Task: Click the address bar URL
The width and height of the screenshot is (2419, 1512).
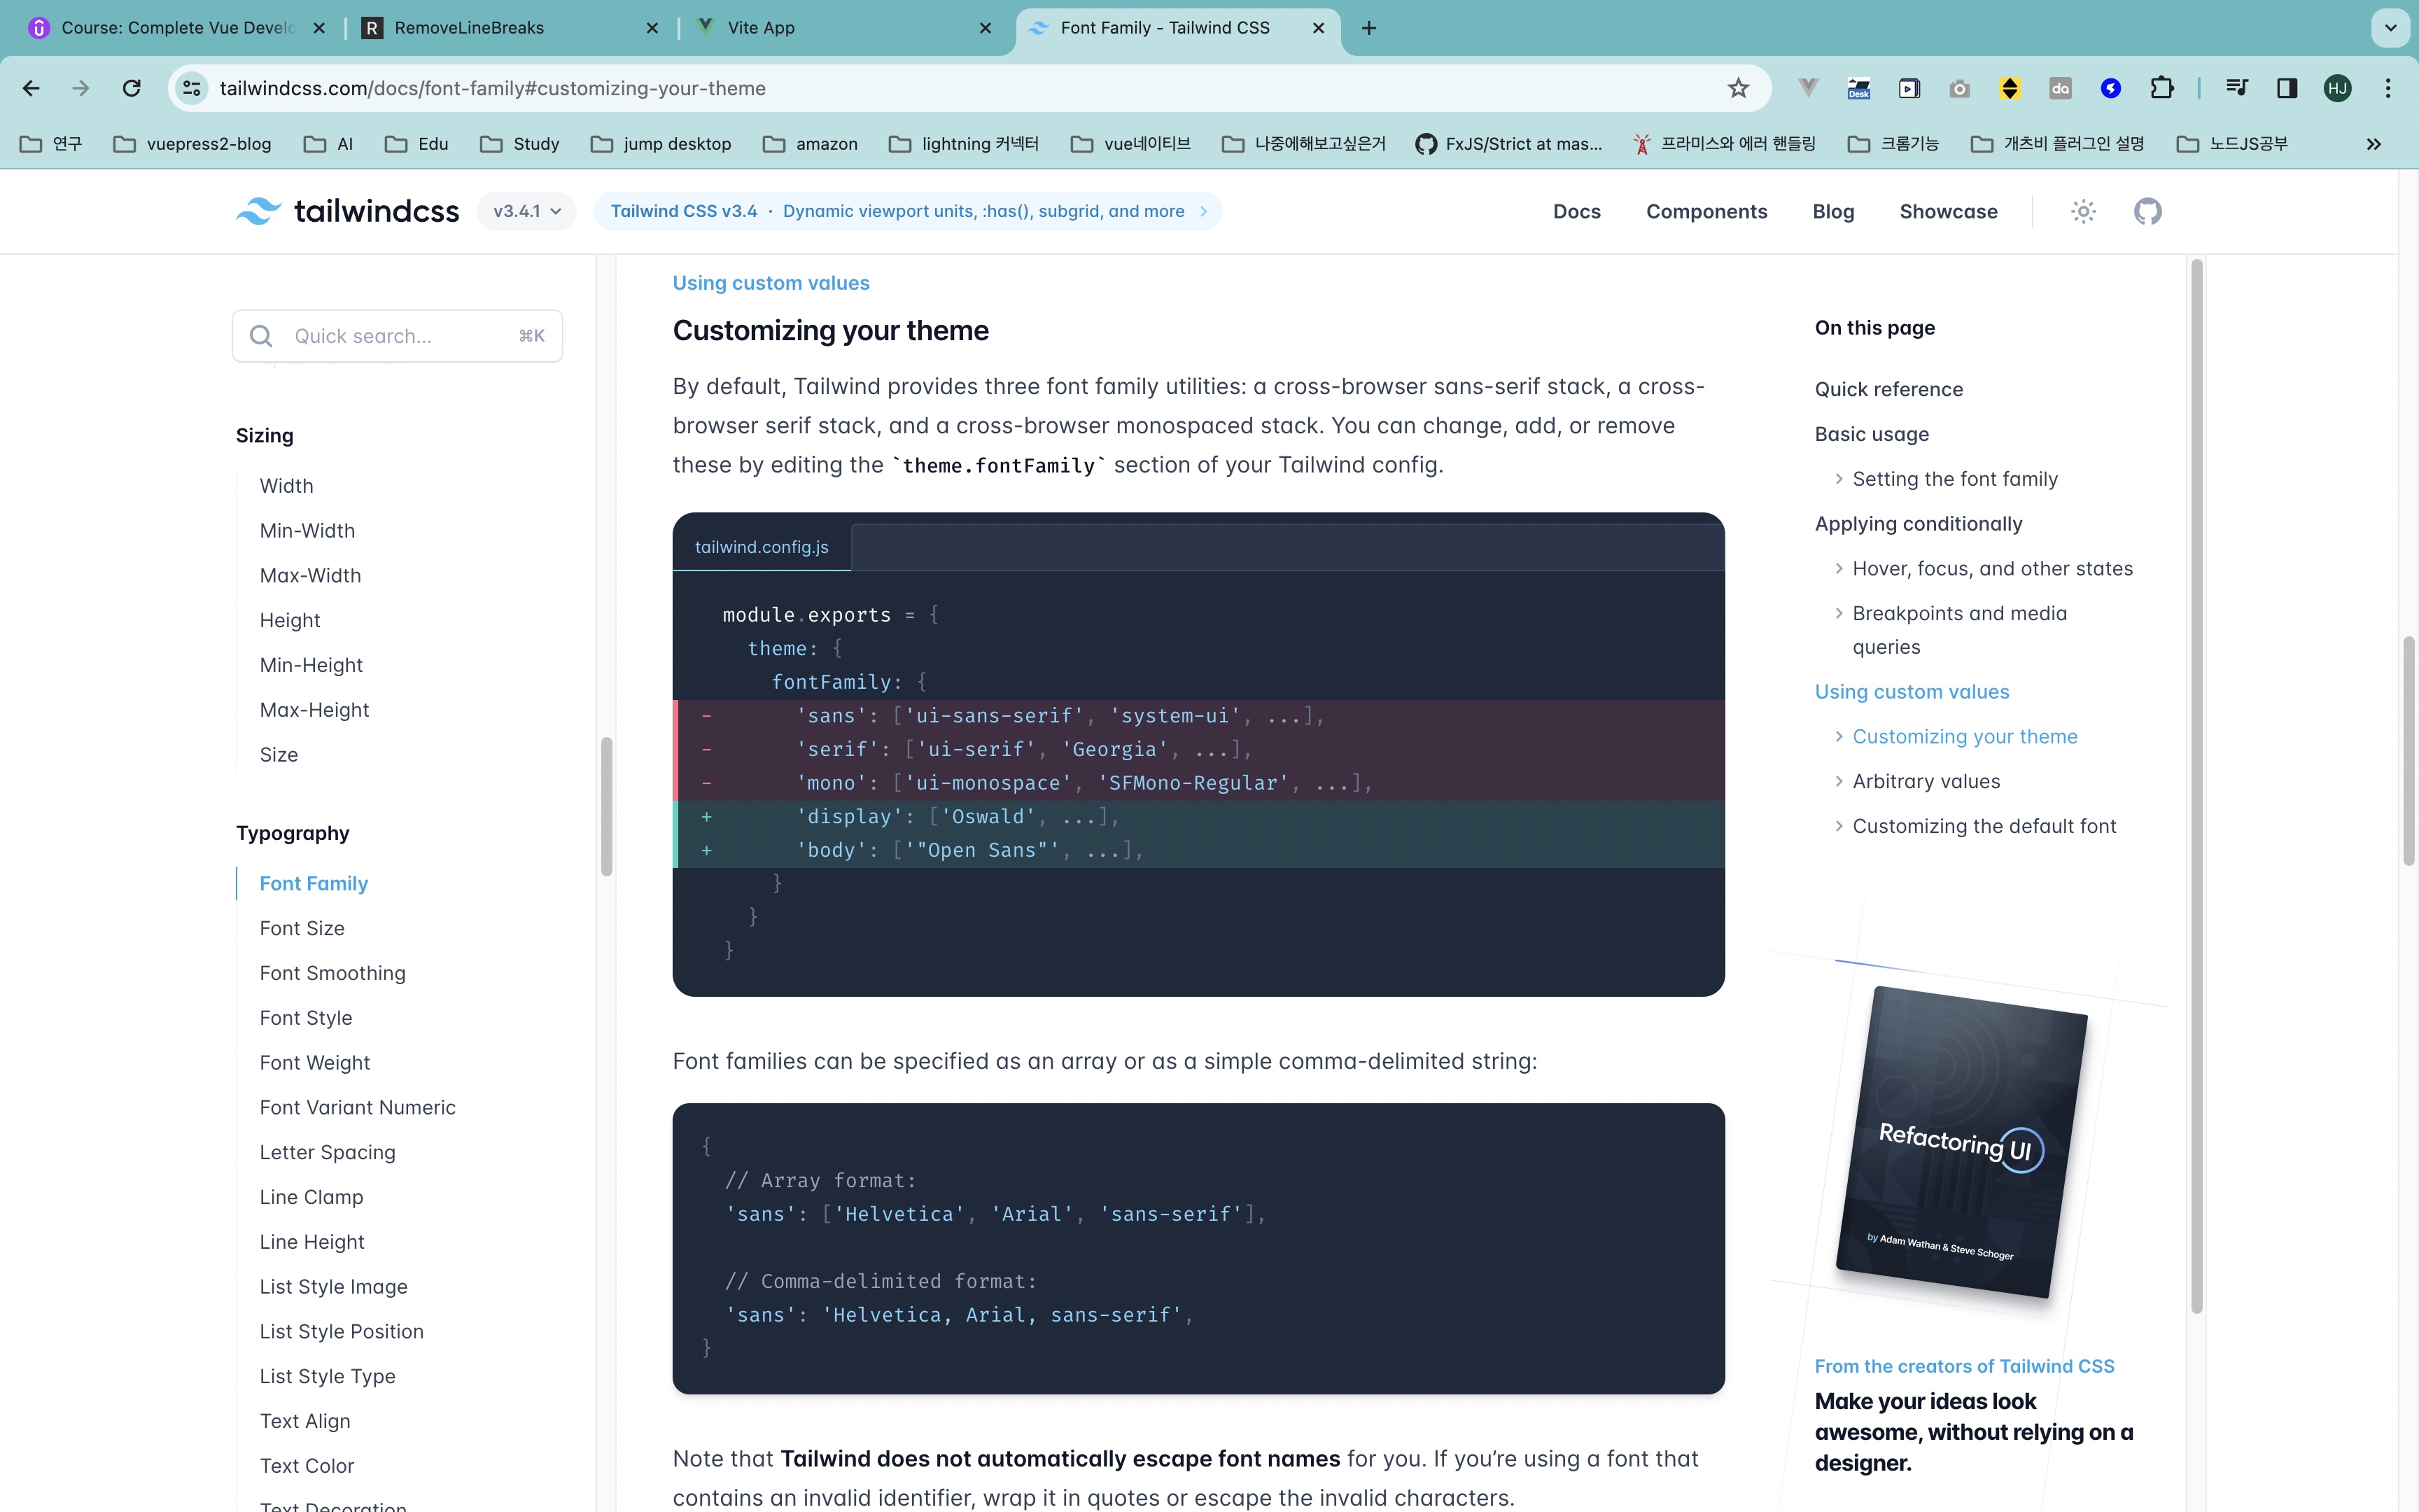Action: 492,88
